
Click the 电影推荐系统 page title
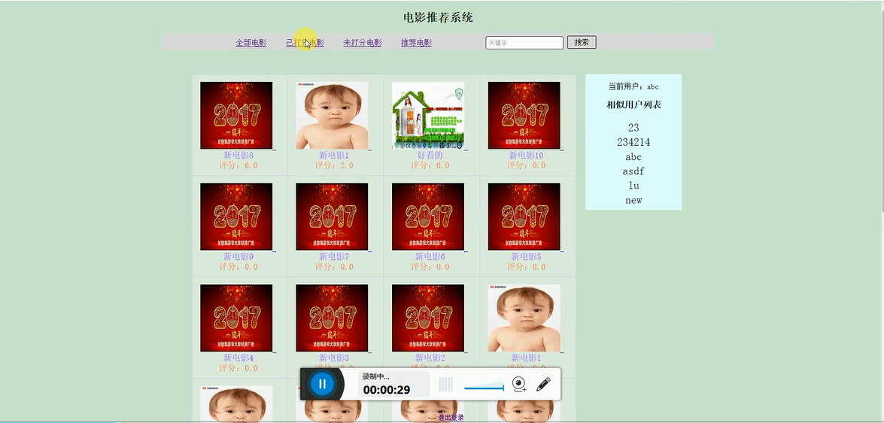point(438,17)
